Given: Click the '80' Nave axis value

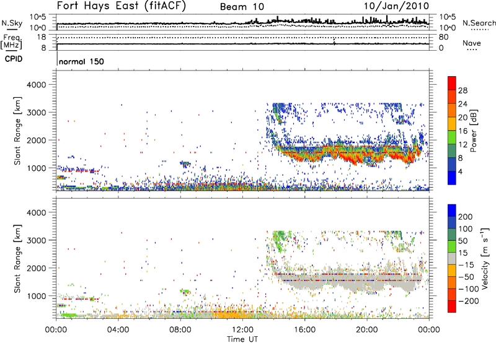Looking at the screenshot, I should click(x=443, y=37).
